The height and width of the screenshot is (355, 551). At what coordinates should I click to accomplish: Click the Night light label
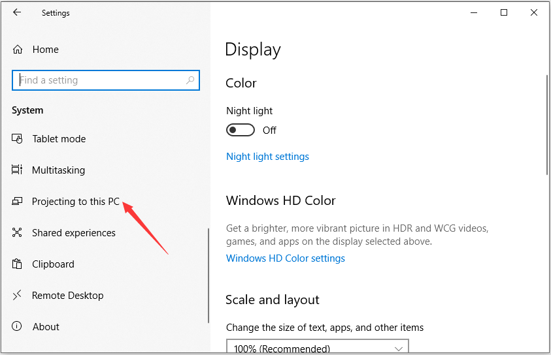click(249, 111)
